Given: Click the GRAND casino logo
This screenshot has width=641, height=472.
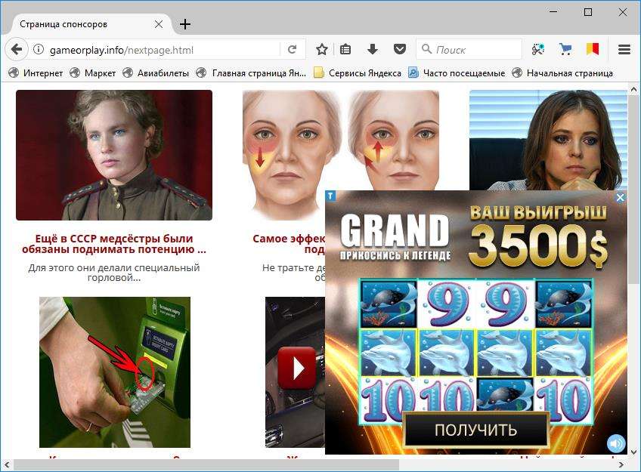Looking at the screenshot, I should coord(395,238).
